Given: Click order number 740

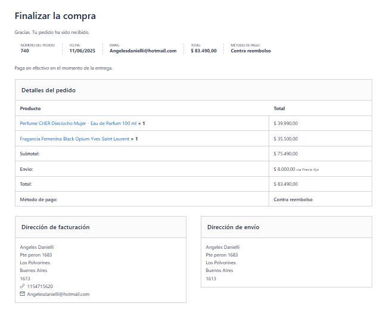Looking at the screenshot, I should click(x=24, y=51).
